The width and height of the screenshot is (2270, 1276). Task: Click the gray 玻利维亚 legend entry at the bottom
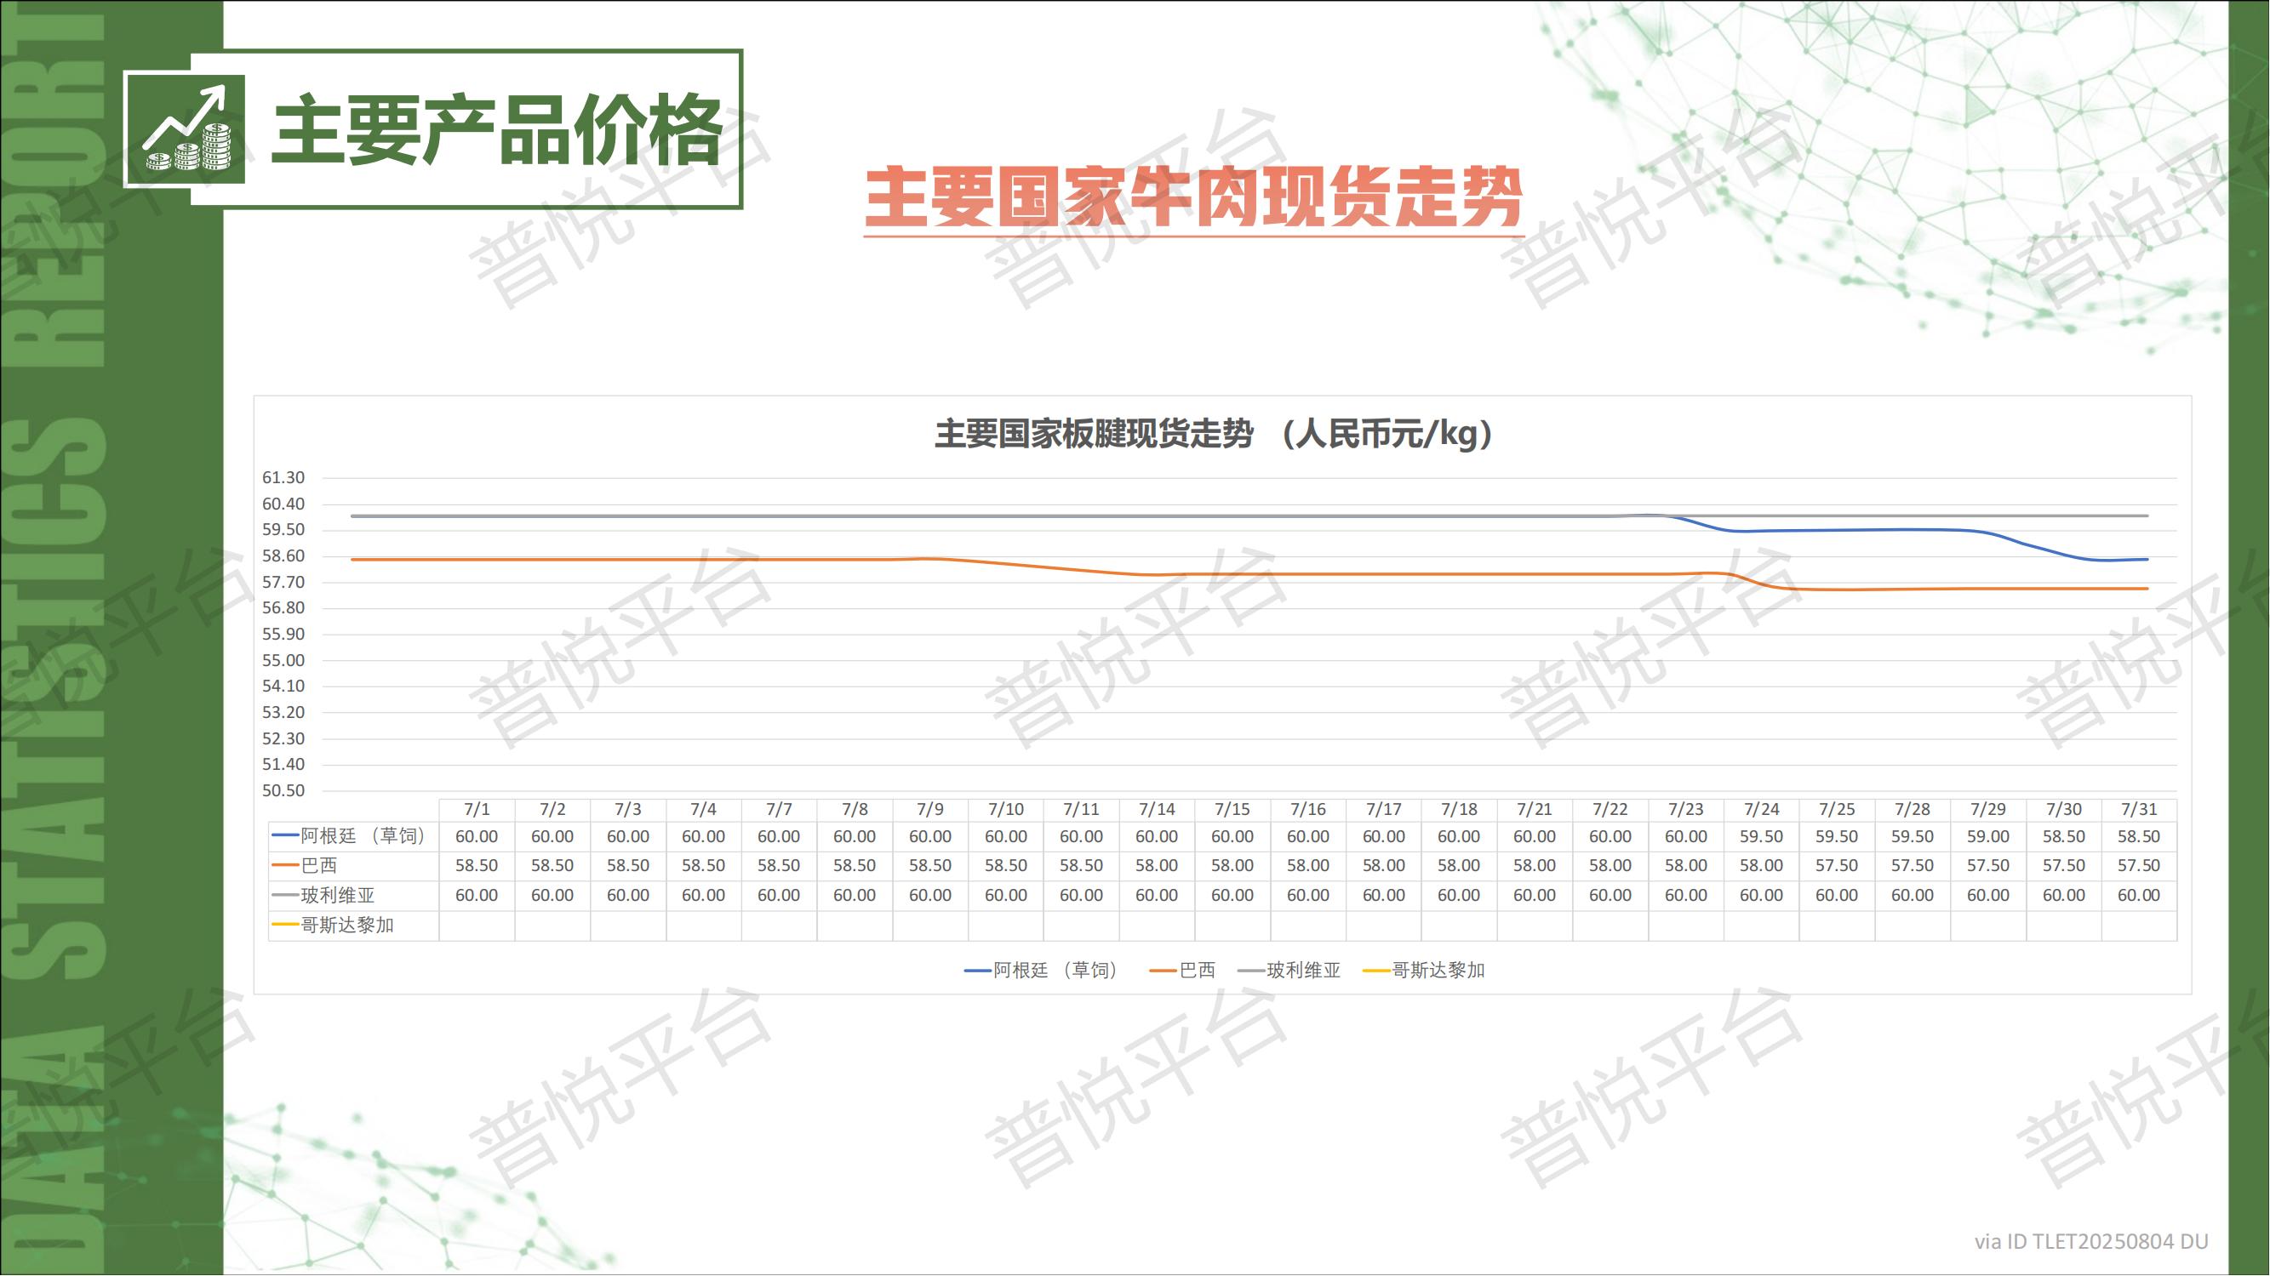(1290, 971)
